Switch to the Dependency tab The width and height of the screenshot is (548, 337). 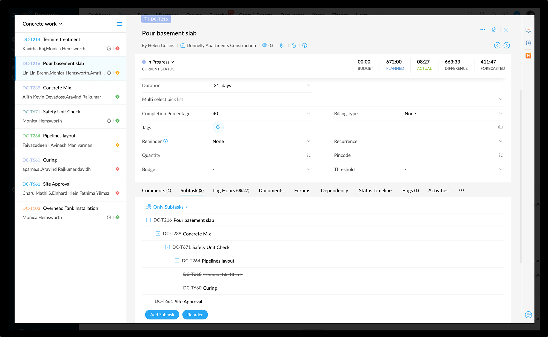click(x=334, y=190)
